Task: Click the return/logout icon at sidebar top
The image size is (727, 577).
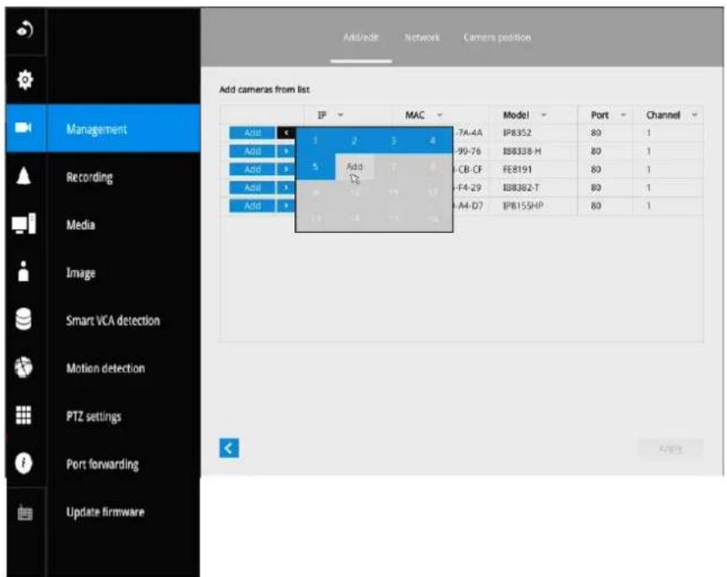Action: point(25,30)
